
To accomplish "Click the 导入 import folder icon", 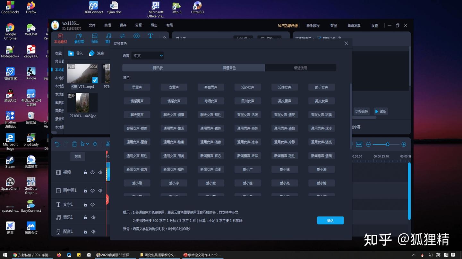I will click(71, 53).
